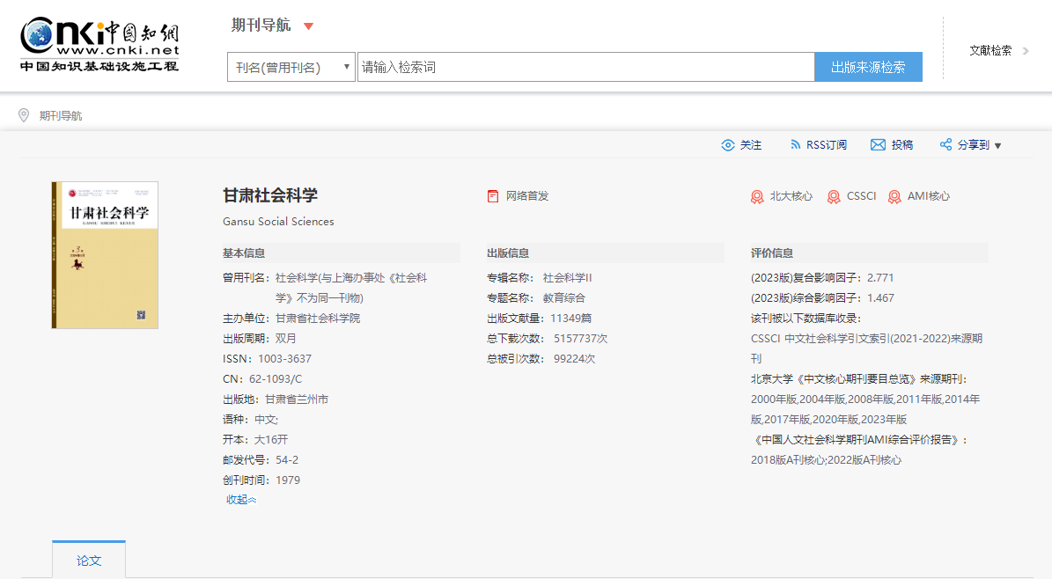Viewport: 1052px width, 579px height.
Task: Click the 语种 value 中文
Action: (266, 420)
